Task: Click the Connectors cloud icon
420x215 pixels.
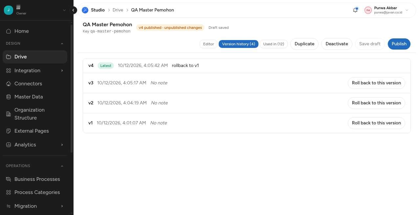Action: [9, 84]
